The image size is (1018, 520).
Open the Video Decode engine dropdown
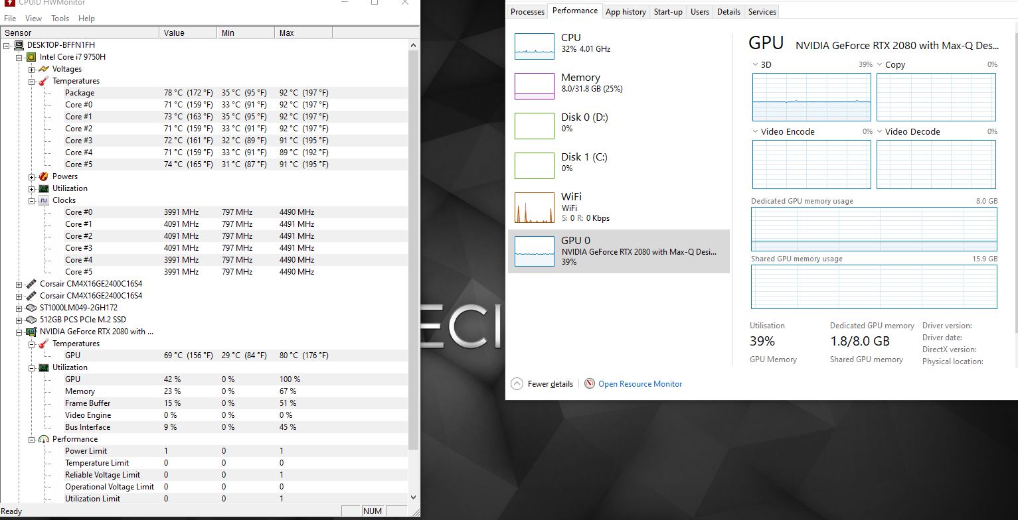pyautogui.click(x=880, y=131)
